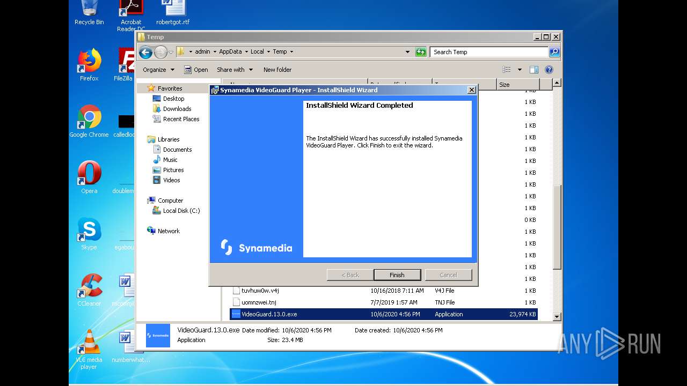Image resolution: width=687 pixels, height=386 pixels.
Task: Select Pictures library
Action: 173,170
